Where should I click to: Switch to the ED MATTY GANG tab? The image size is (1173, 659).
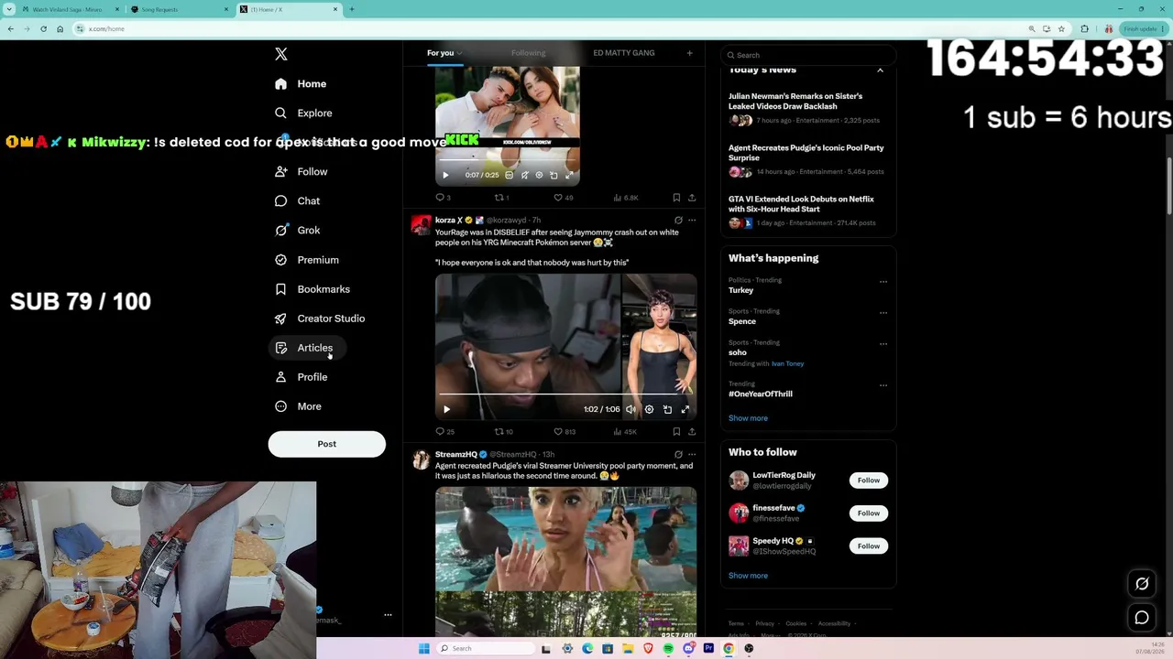pyautogui.click(x=624, y=53)
